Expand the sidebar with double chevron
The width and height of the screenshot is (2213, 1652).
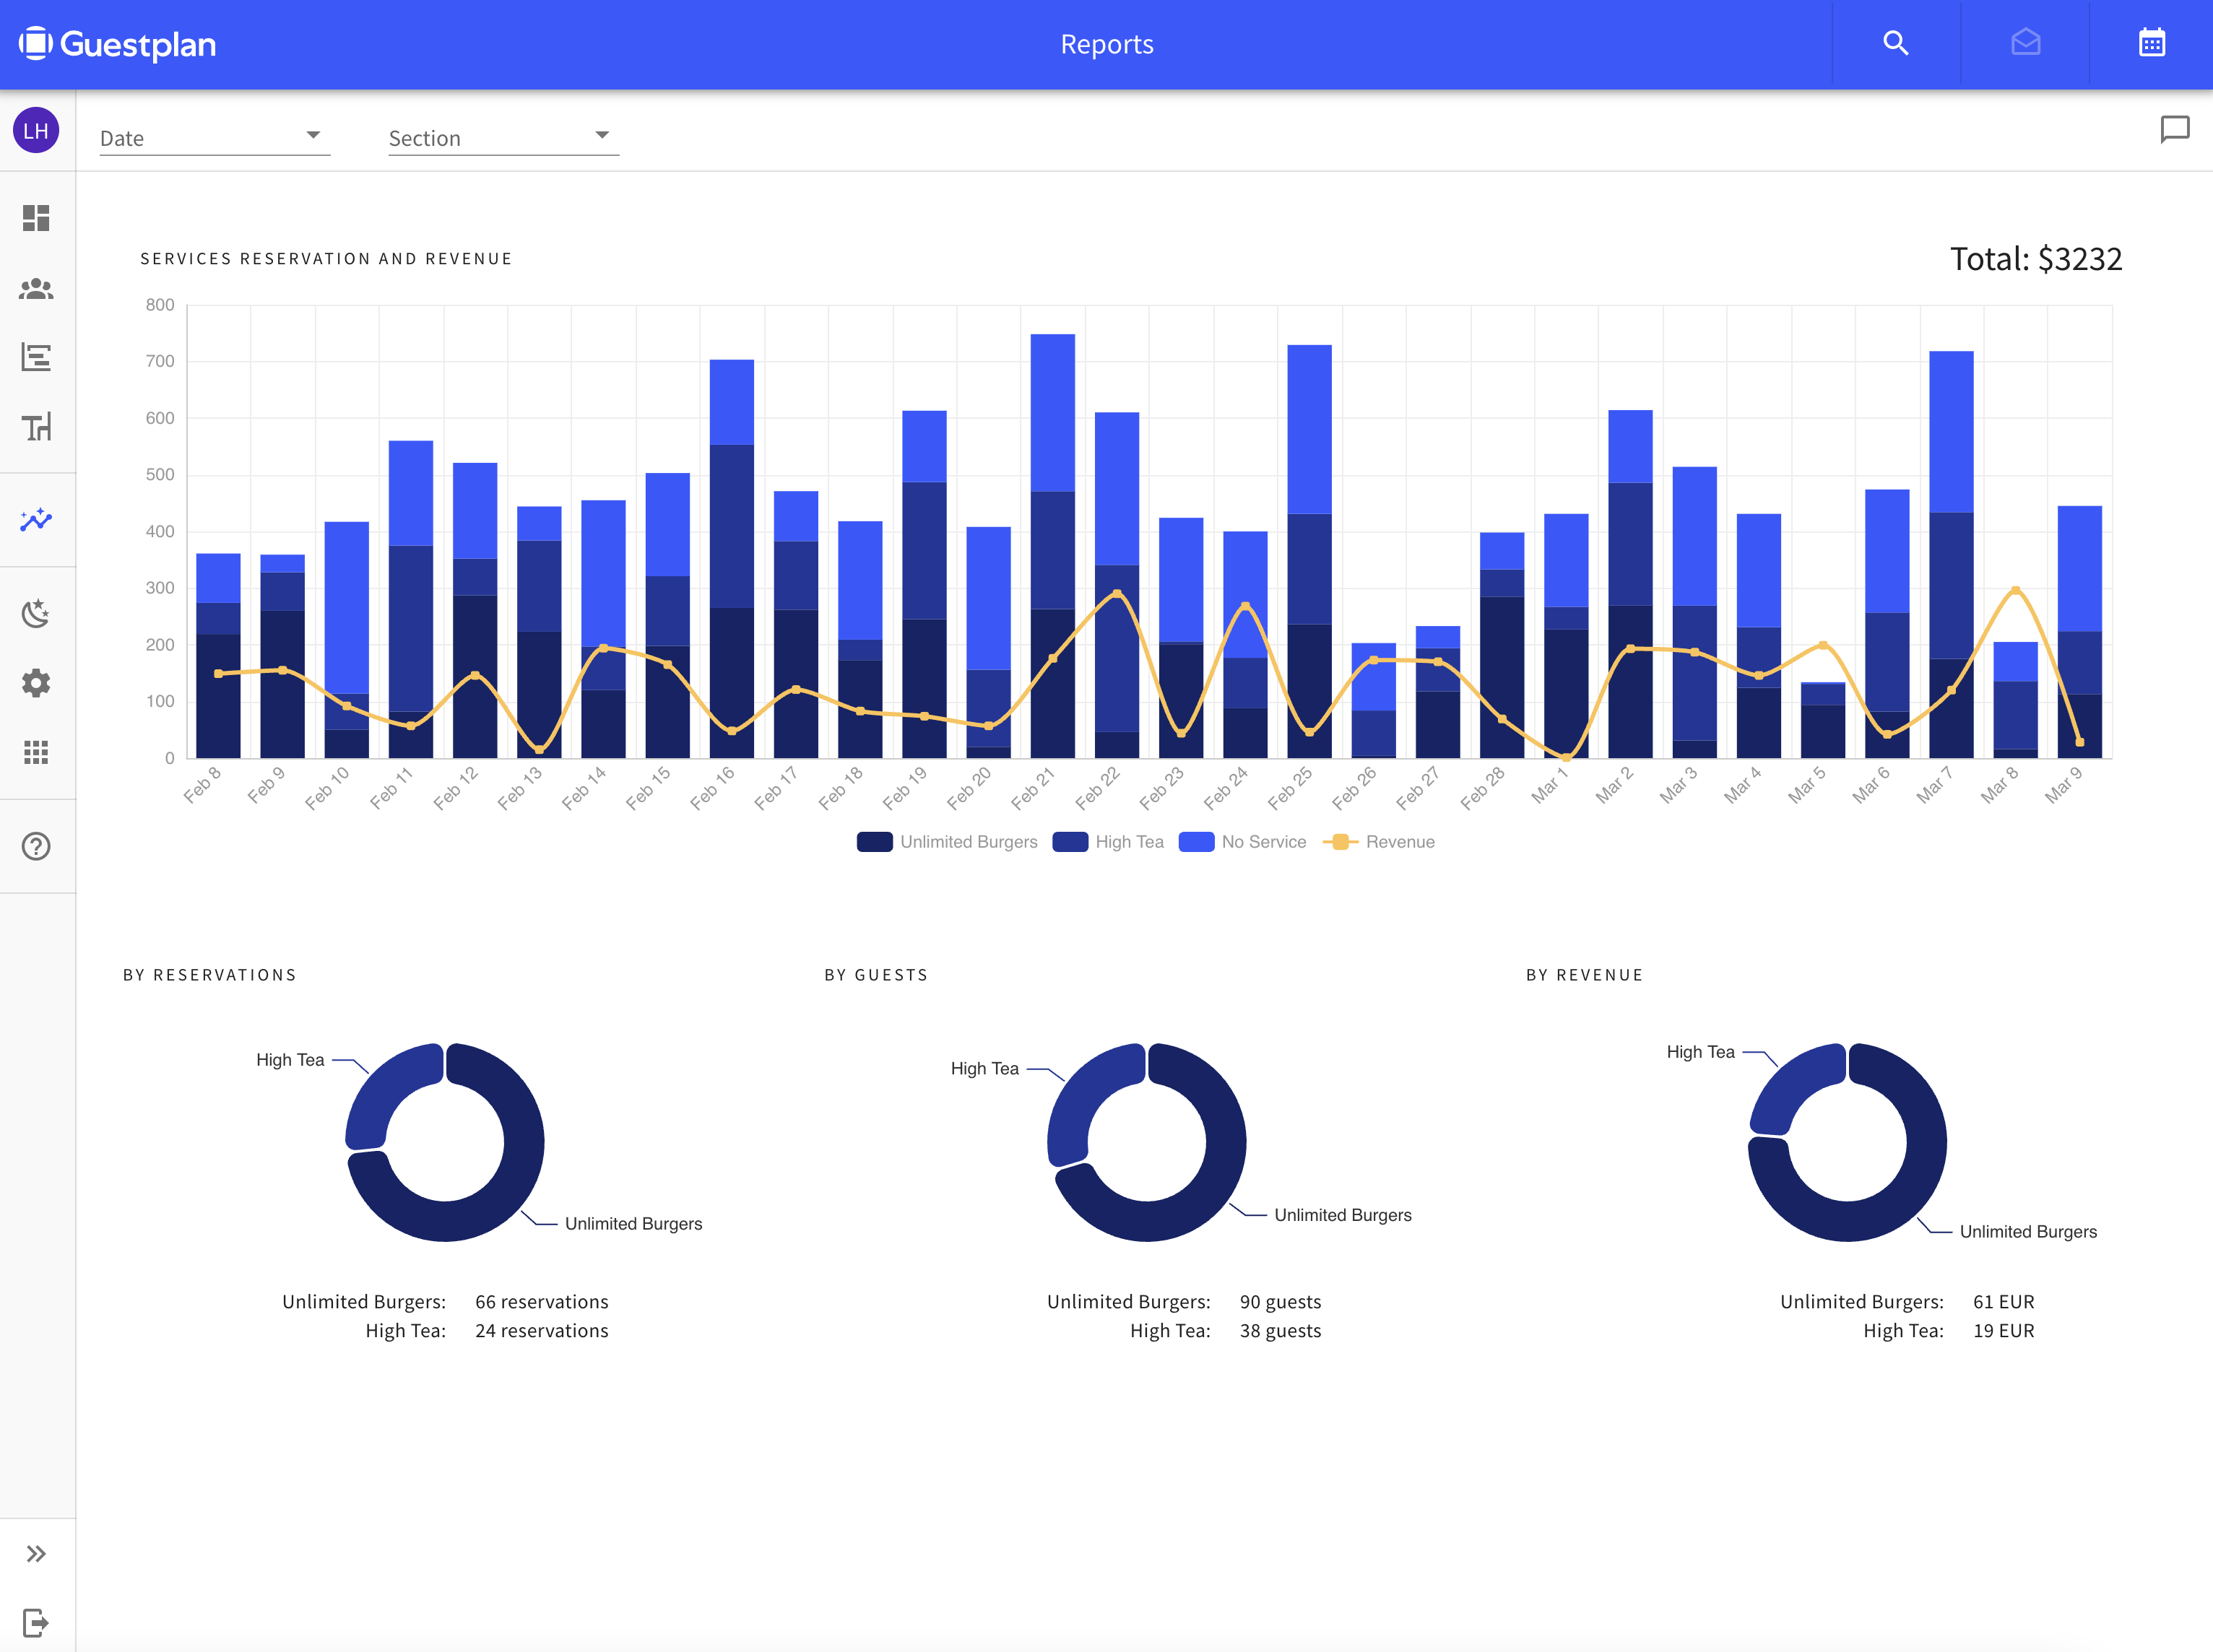tap(36, 1553)
